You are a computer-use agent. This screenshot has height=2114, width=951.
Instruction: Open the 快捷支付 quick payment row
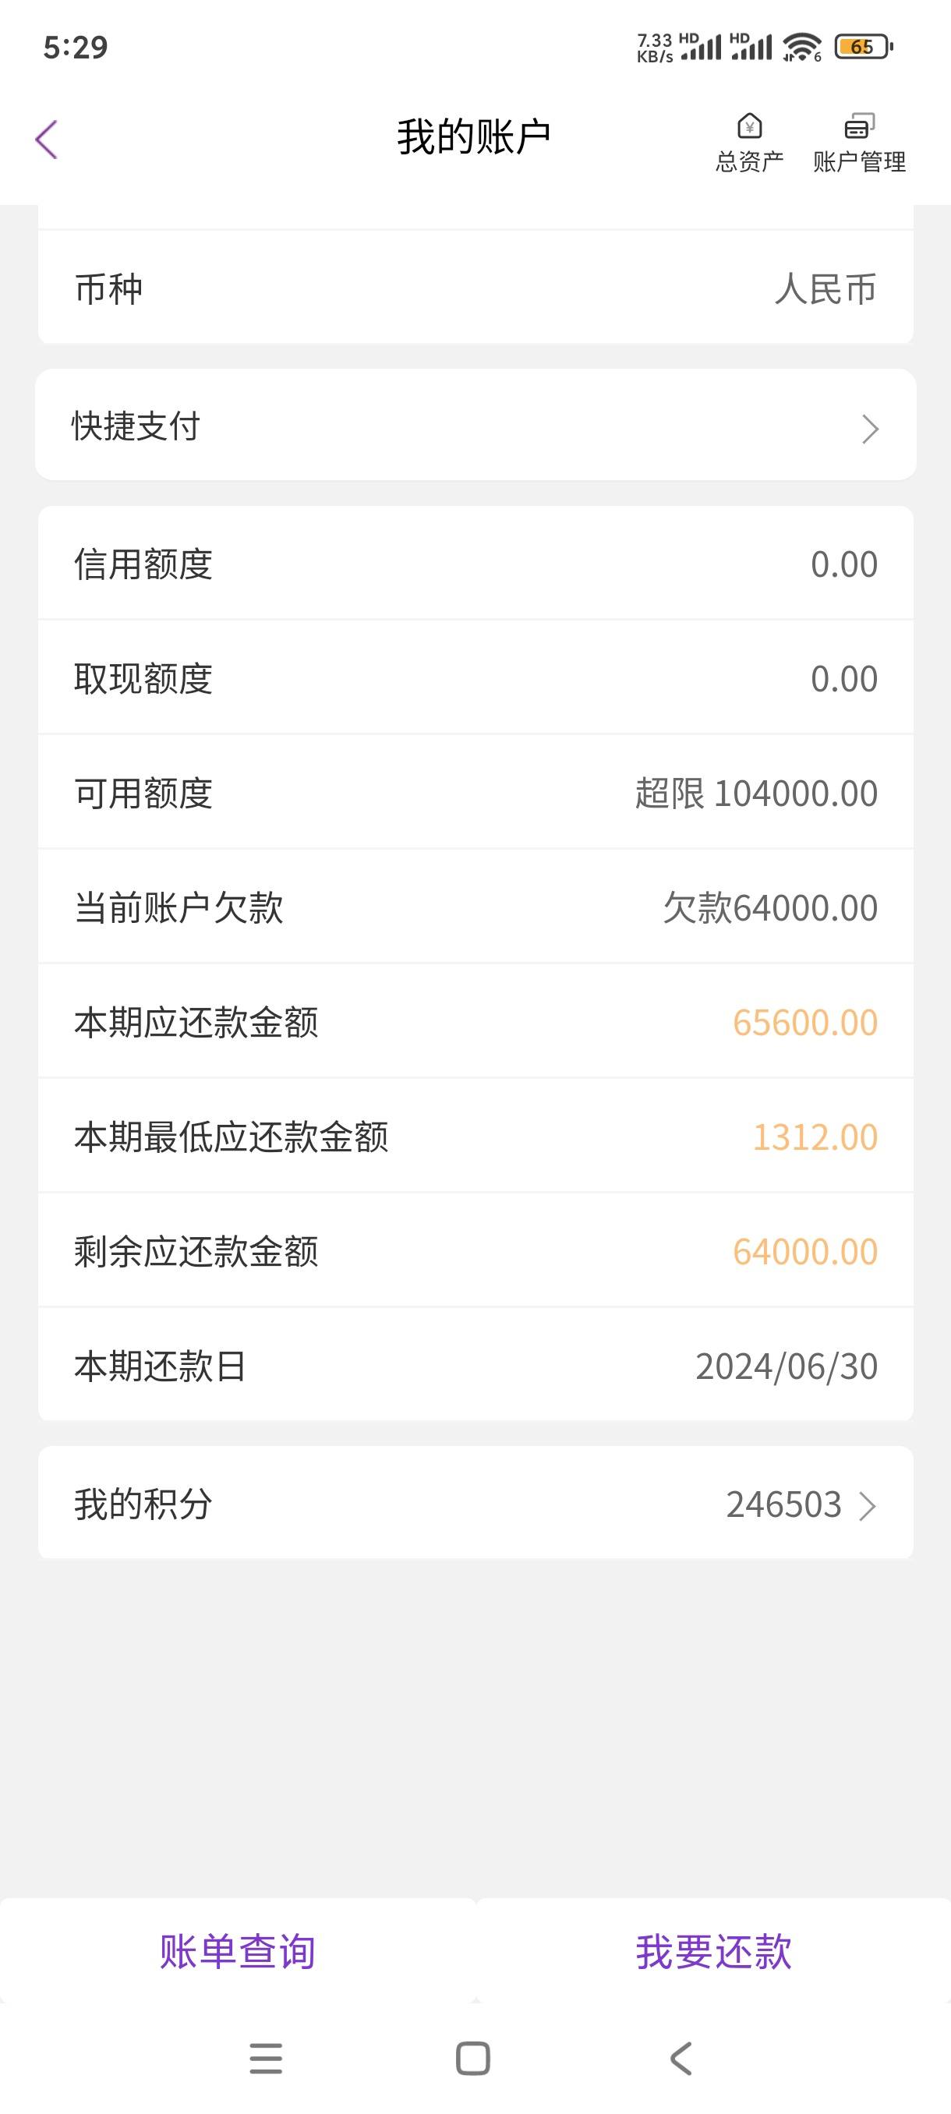(476, 425)
